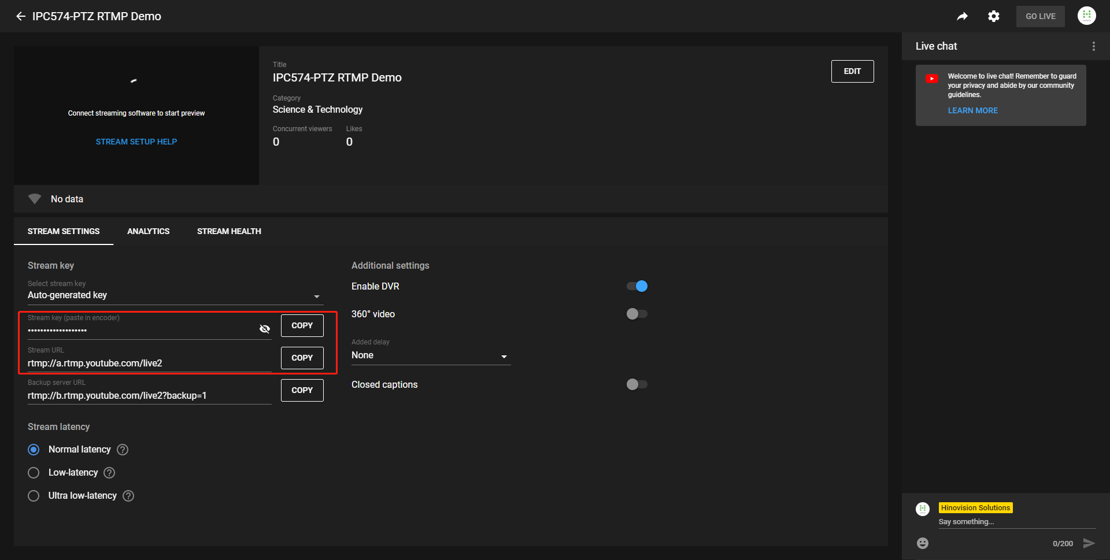
Task: Copy the Backup server URL
Action: click(302, 390)
